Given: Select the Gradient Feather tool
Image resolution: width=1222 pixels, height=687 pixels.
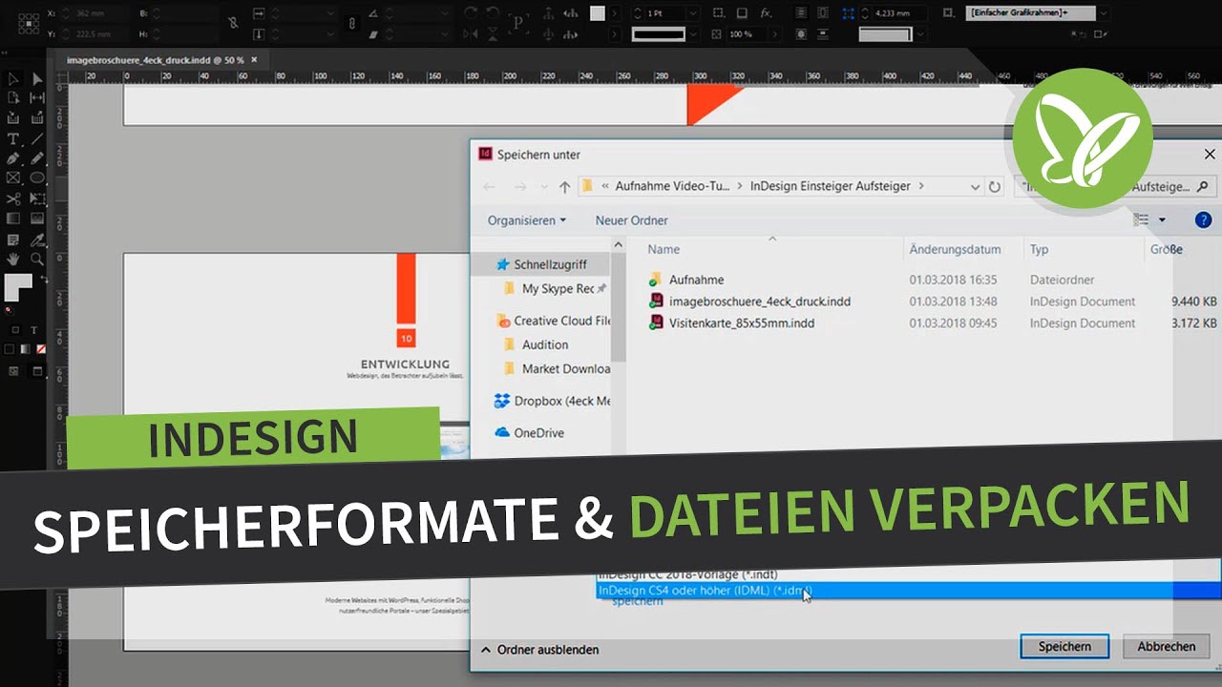Looking at the screenshot, I should coord(37,219).
